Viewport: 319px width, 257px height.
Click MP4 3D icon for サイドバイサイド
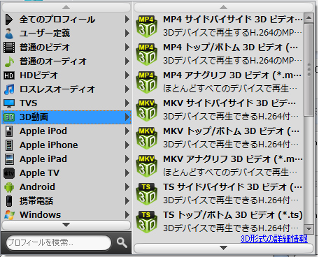(x=146, y=27)
